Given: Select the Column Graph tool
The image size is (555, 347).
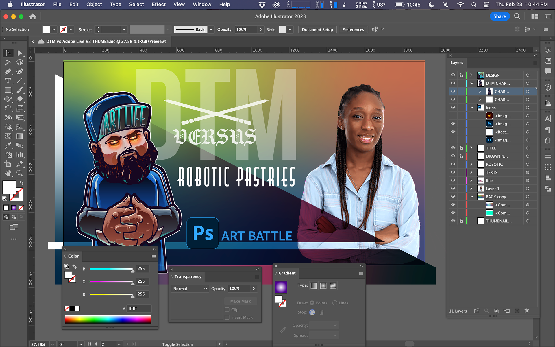Looking at the screenshot, I should 20,155.
